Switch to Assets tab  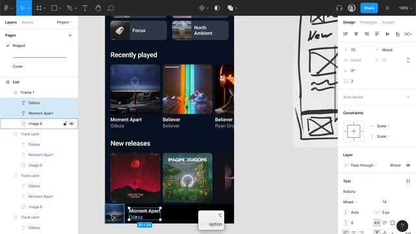pyautogui.click(x=27, y=22)
